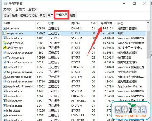Screen dimensions: 152x121
Task: Click icon of svchost.exe PID 1144
Action: point(5,91)
